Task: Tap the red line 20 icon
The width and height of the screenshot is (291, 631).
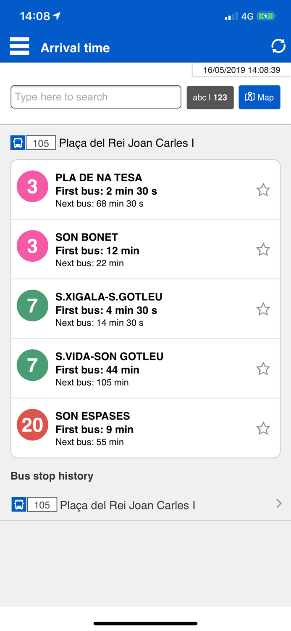Action: click(32, 425)
